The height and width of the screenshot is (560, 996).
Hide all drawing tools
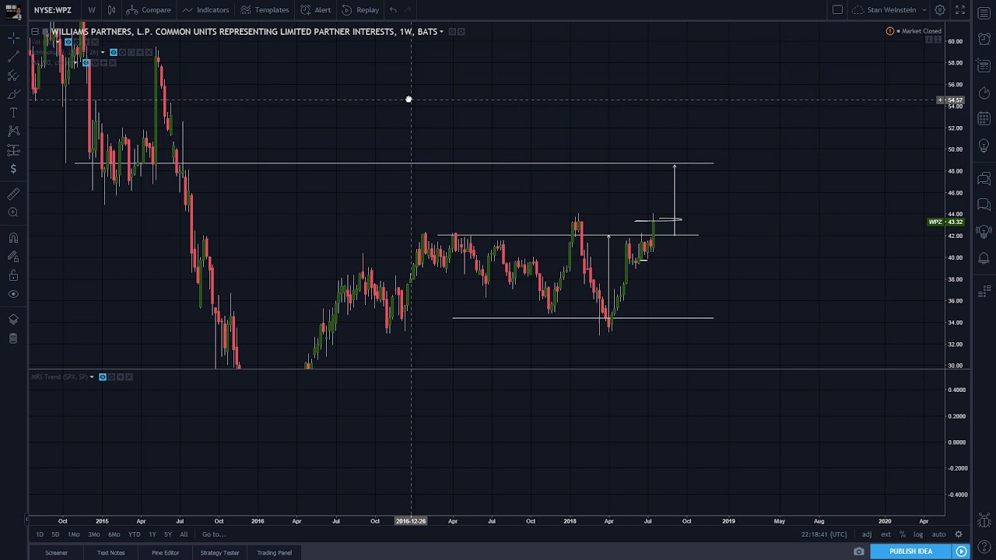tap(13, 294)
